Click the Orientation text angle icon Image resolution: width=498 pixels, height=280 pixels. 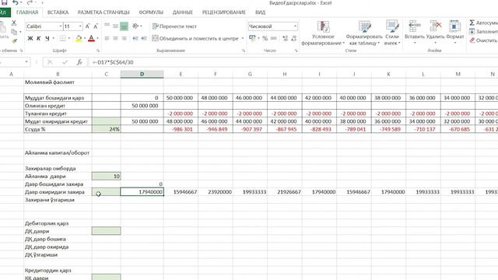(135, 26)
